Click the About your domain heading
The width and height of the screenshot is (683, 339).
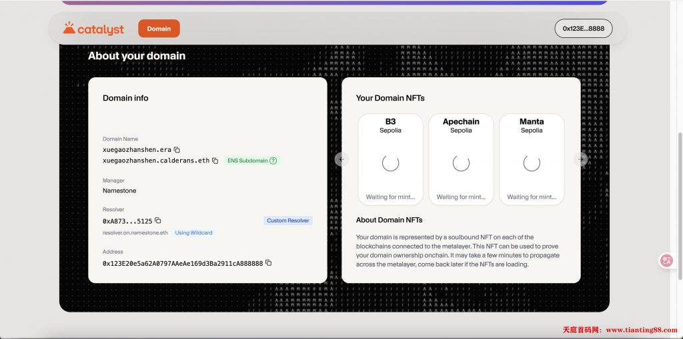pos(137,56)
